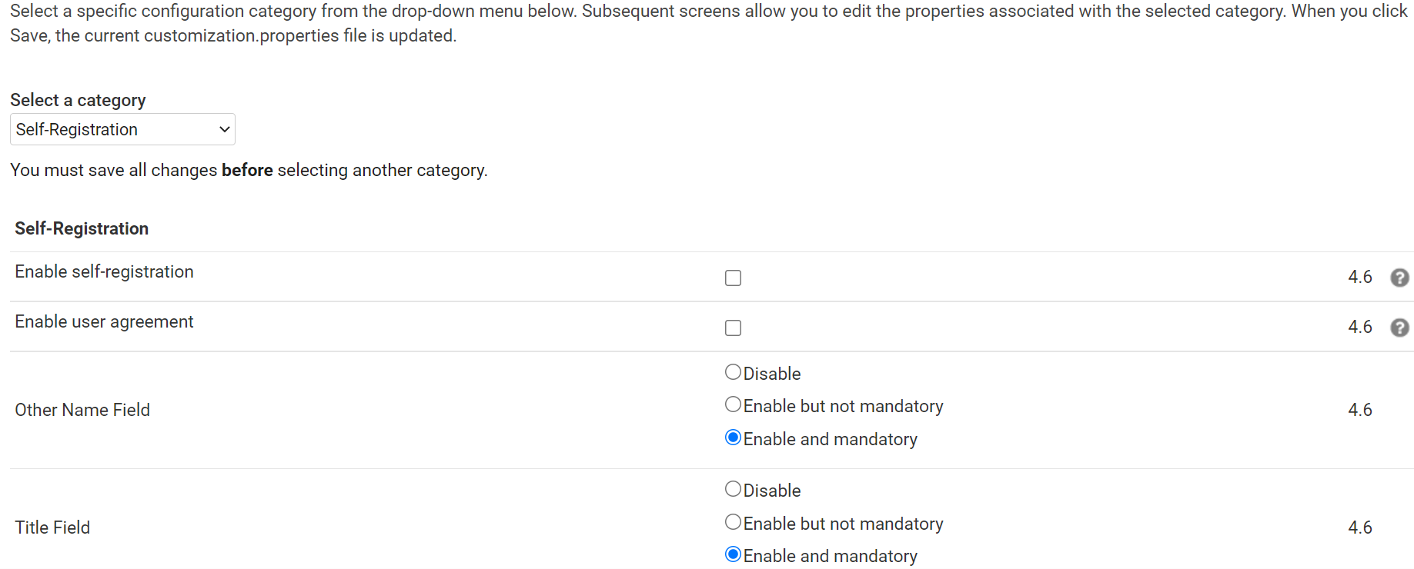This screenshot has width=1414, height=569.
Task: Click the chevron arrow on category combo box
Action: [225, 129]
